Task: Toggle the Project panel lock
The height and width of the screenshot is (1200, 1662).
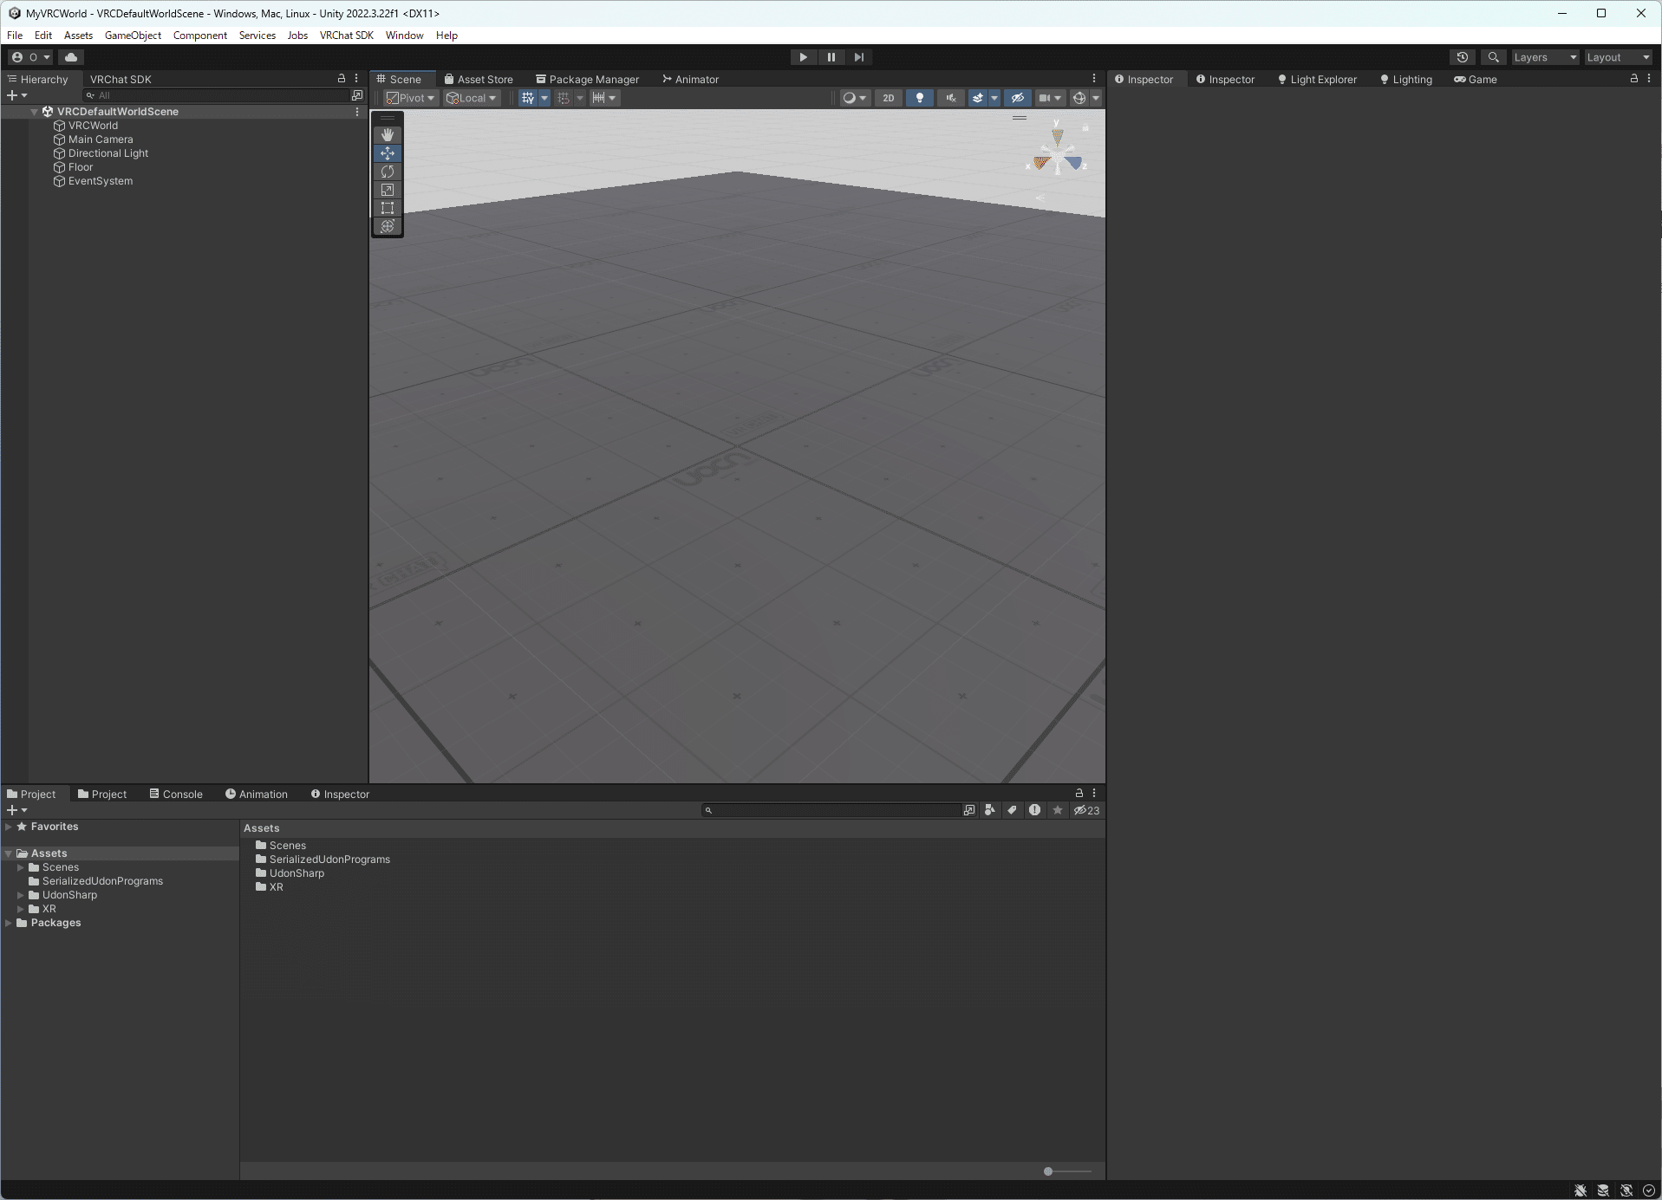Action: point(1079,793)
